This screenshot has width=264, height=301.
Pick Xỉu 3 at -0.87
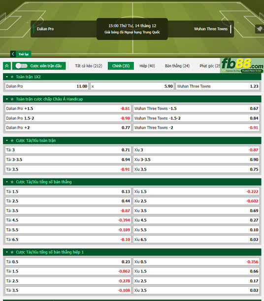pyautogui.click(x=197, y=150)
